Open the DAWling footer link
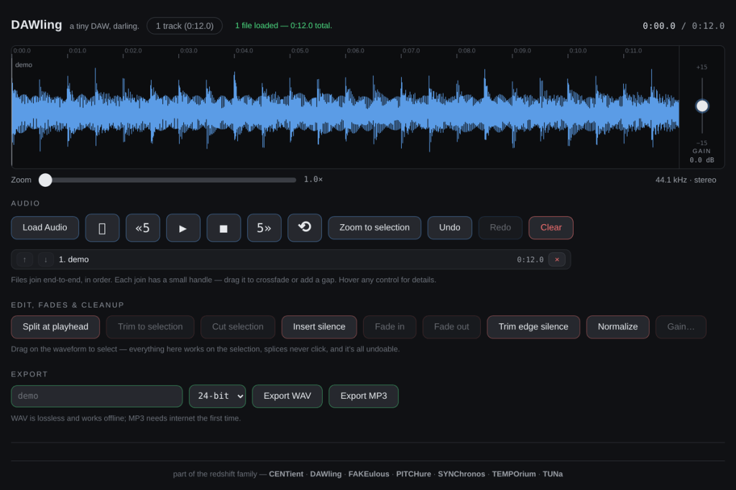 (326, 474)
